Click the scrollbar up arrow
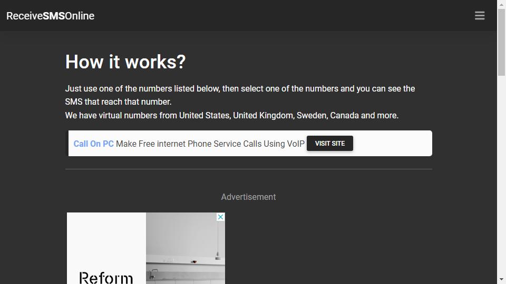This screenshot has height=284, width=506. (x=501, y=4)
